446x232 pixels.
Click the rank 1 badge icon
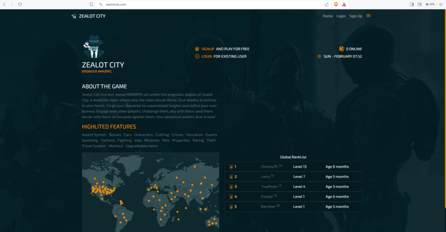point(231,167)
